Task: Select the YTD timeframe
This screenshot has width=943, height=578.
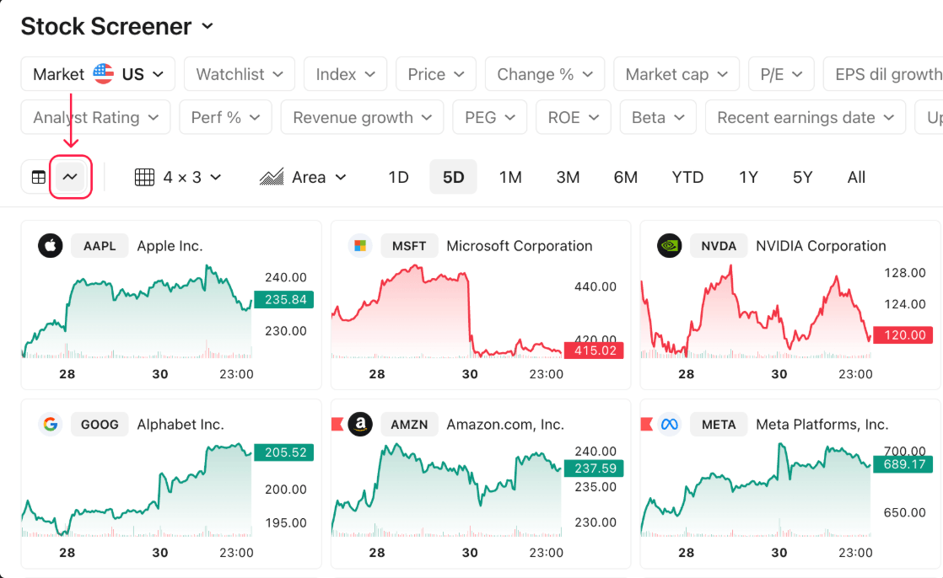Action: pyautogui.click(x=687, y=177)
